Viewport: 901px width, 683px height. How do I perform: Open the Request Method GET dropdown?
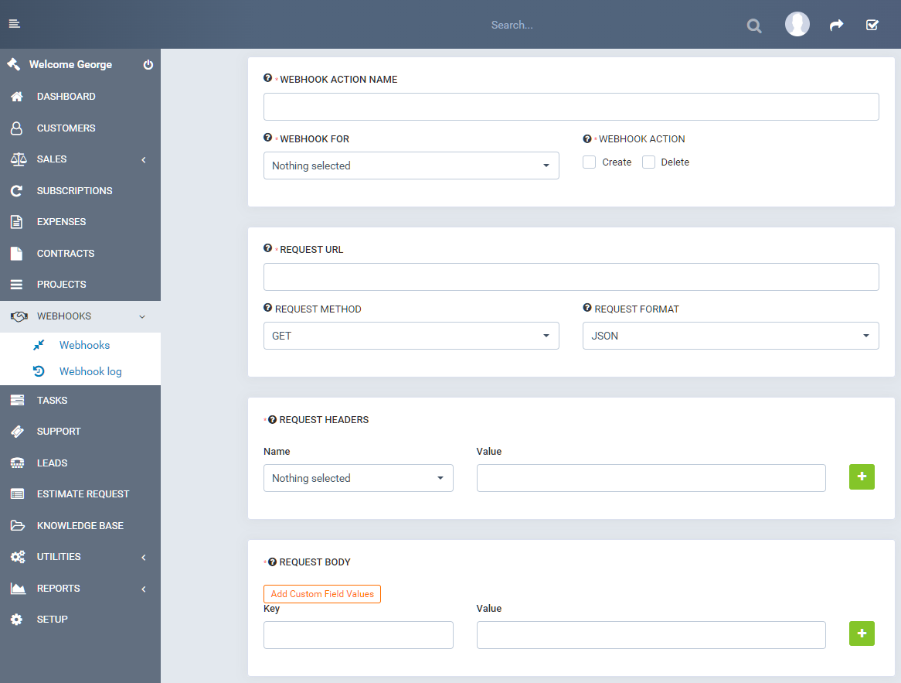coord(411,336)
